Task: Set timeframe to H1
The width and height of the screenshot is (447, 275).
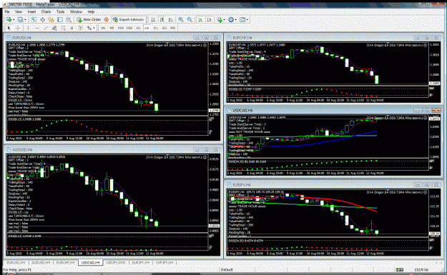Action: click(x=138, y=28)
